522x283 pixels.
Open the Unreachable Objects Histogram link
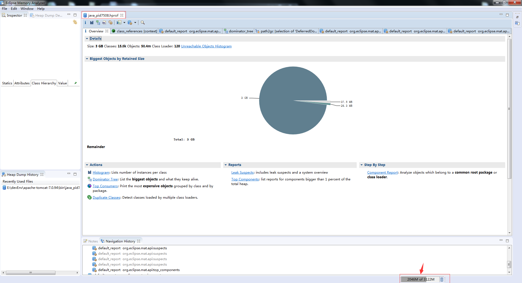[x=206, y=46]
